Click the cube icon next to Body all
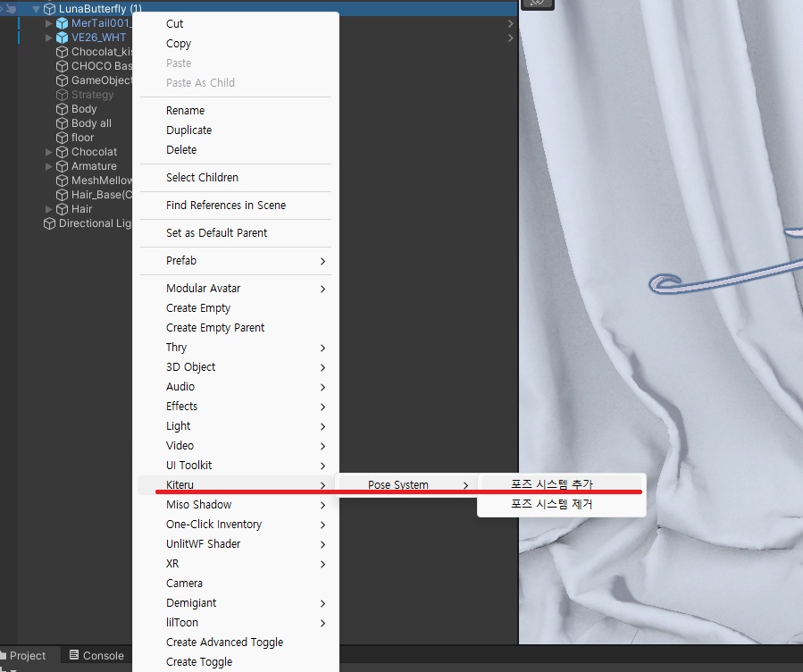This screenshot has height=672, width=803. 62,124
